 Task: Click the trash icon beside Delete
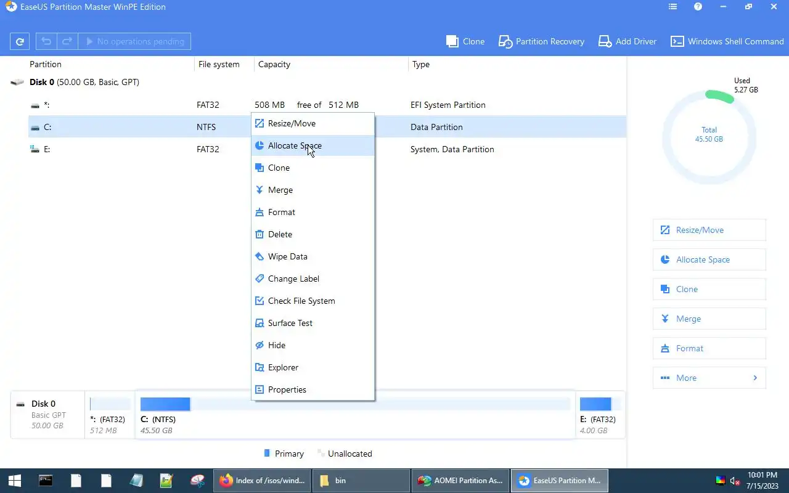point(260,234)
